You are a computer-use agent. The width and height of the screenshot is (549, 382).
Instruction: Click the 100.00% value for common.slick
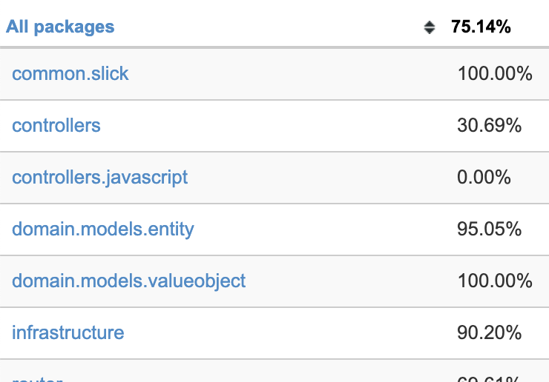[495, 74]
